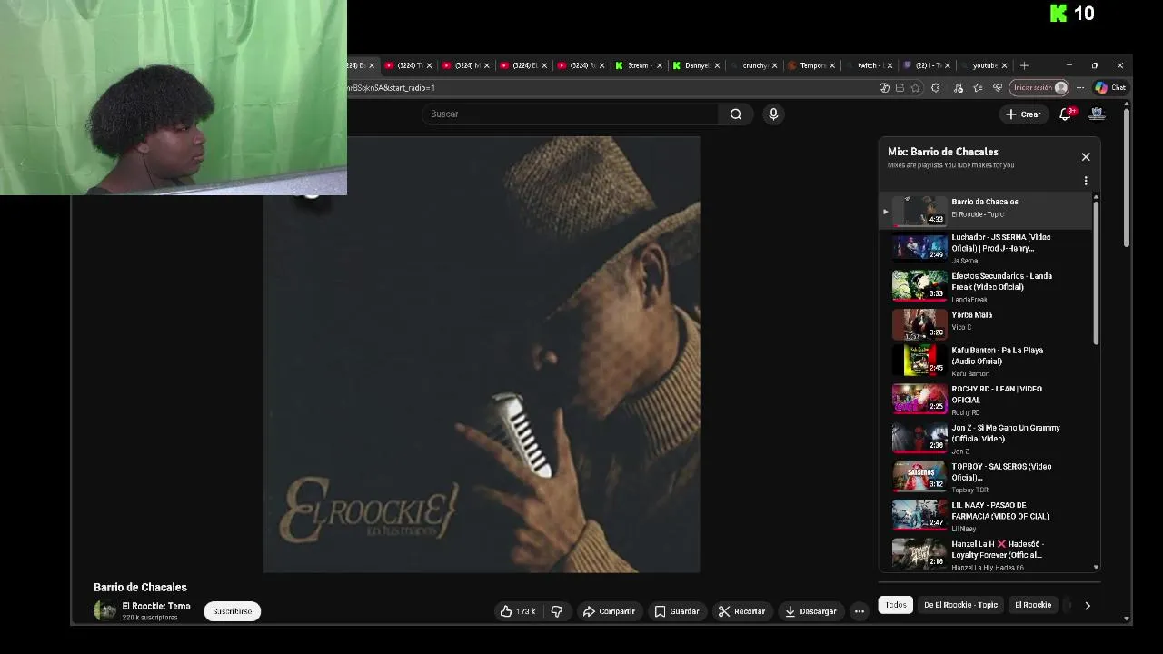
Task: Play Barrio de Chacales in the mix list
Action: click(x=985, y=211)
